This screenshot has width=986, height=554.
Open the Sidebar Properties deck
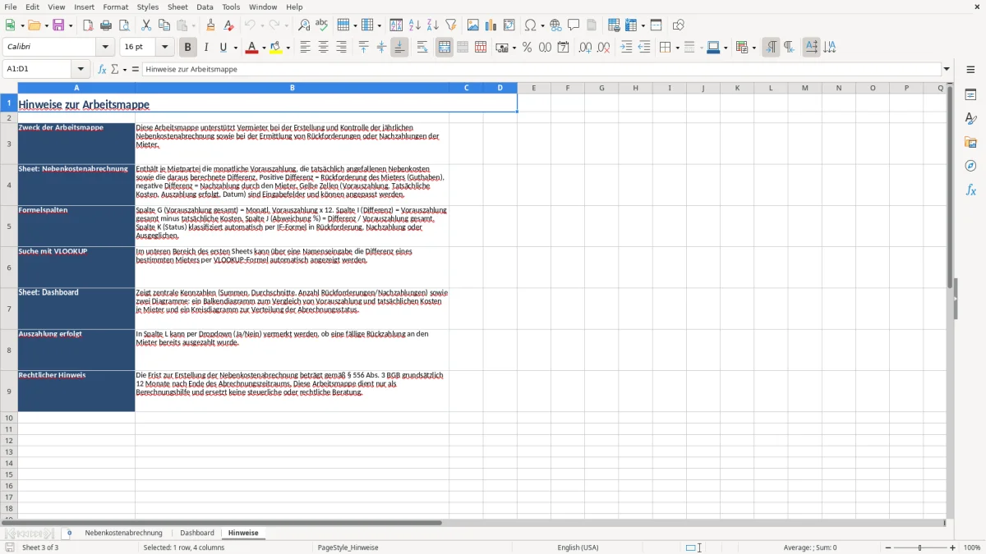click(x=970, y=95)
